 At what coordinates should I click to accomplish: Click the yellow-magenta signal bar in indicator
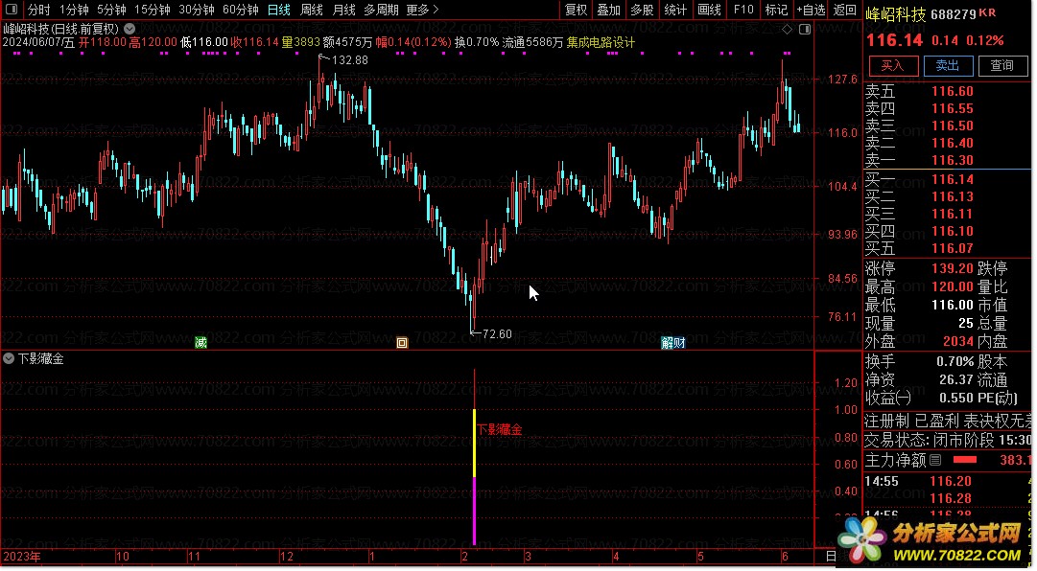(474, 476)
